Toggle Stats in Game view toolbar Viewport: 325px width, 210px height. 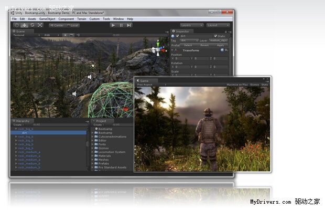click(x=265, y=85)
